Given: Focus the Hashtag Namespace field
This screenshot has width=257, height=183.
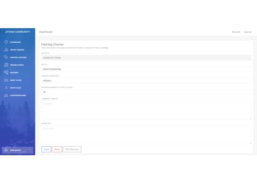Looking at the screenshot, I should [146, 81].
